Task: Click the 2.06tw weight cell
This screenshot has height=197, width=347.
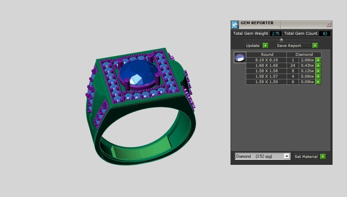Action: [x=307, y=60]
